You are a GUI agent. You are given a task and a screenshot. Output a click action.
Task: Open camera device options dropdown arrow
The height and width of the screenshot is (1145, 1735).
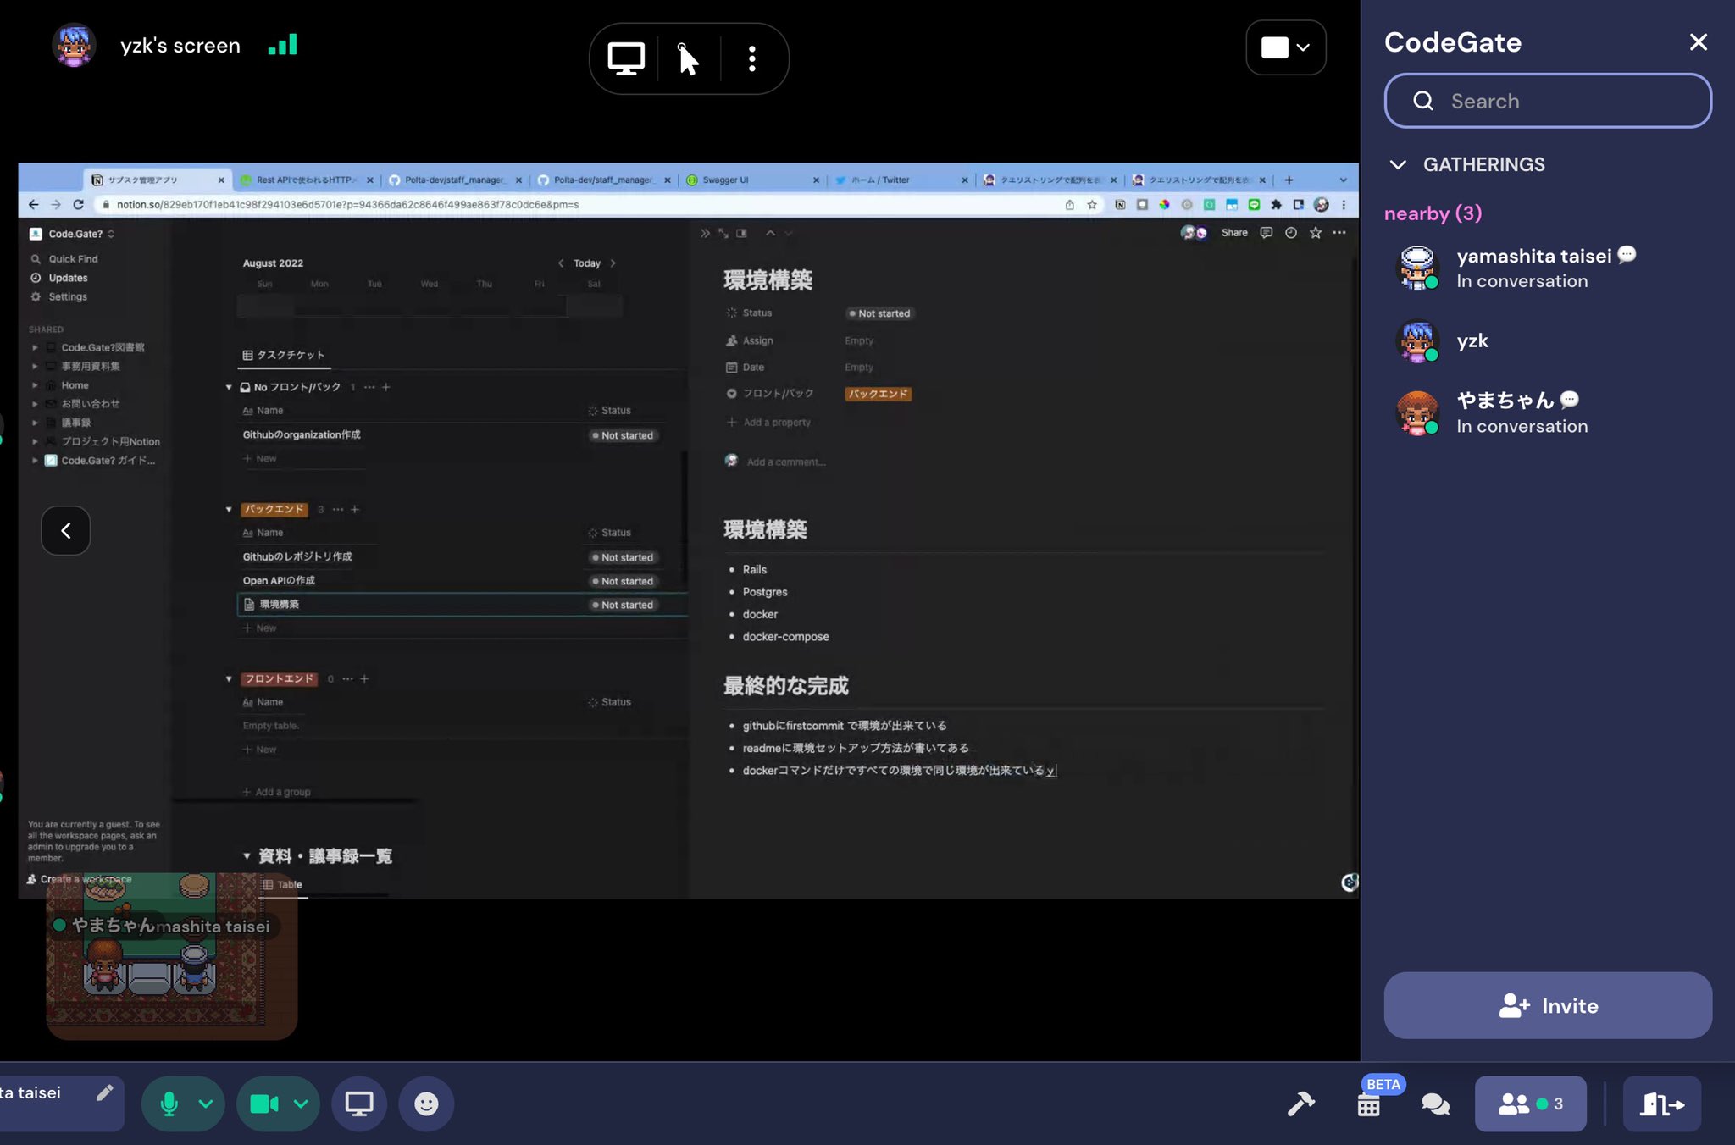pyautogui.click(x=300, y=1104)
